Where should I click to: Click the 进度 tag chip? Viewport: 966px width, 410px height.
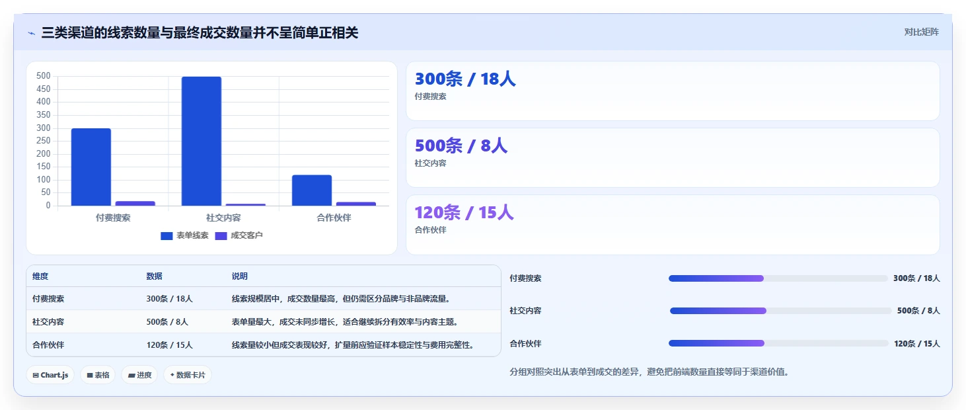pos(139,375)
